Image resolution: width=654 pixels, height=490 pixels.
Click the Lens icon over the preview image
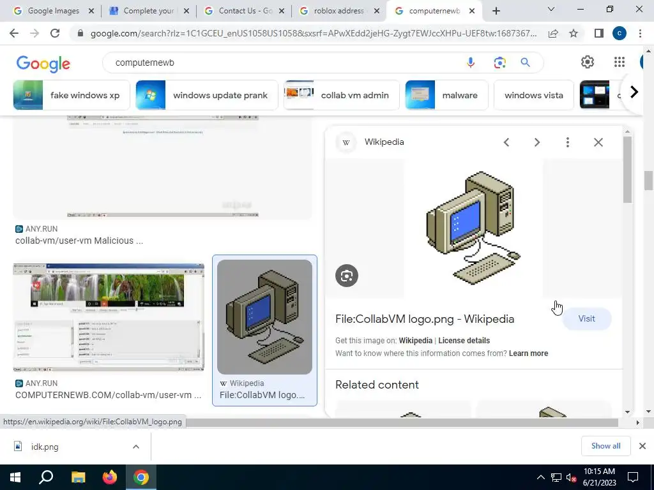pyautogui.click(x=347, y=276)
